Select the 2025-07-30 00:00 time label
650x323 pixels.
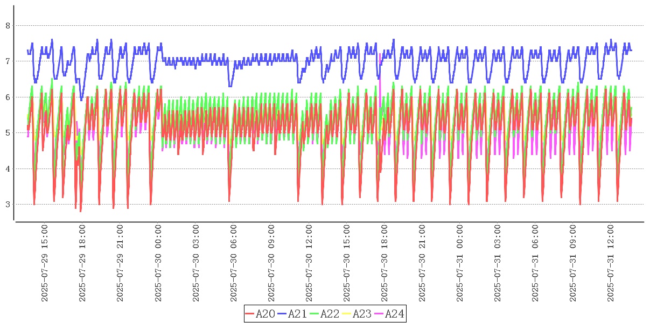coord(158,263)
